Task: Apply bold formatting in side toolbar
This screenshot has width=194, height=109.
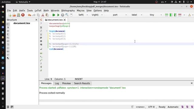Action: click(x=41, y=28)
